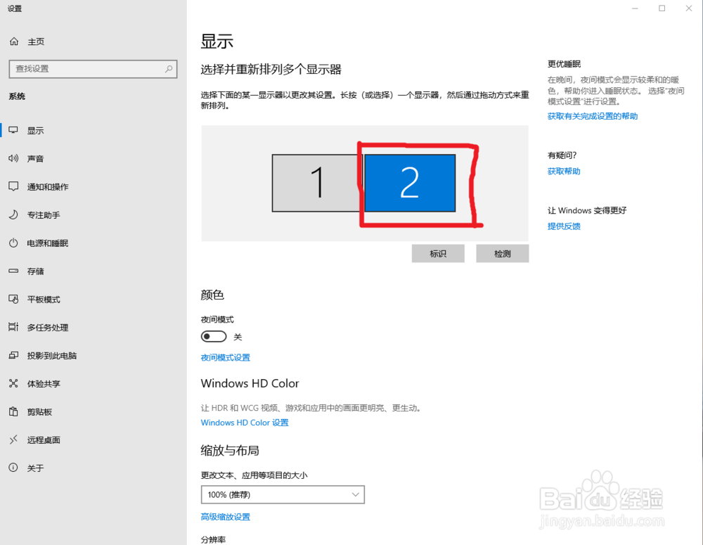Screen dimensions: 703x545
Task: Open the Windows HD Color 设置 link
Action: [x=245, y=423]
